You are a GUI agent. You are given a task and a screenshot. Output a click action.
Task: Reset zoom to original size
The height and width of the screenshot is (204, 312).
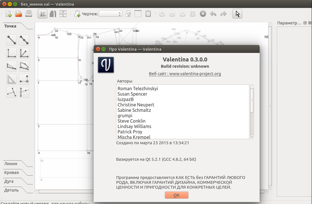[182, 14]
